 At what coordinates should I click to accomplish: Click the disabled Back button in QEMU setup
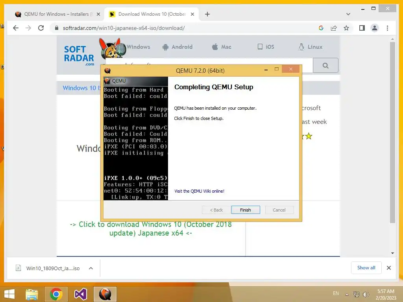(x=216, y=210)
